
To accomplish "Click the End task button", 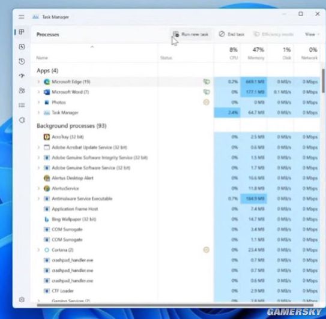I will [232, 34].
